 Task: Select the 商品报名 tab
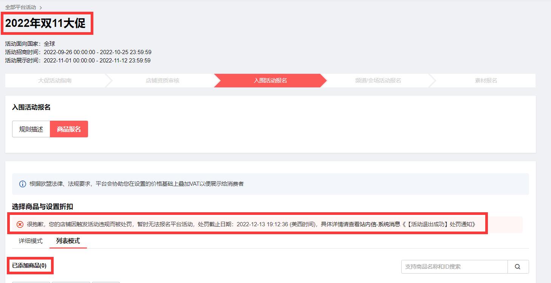pos(69,129)
